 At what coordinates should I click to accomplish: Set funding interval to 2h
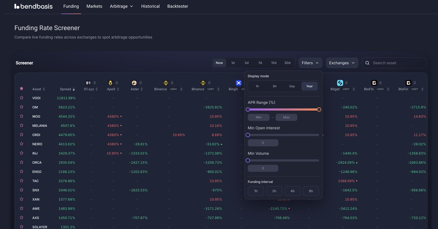(x=274, y=191)
